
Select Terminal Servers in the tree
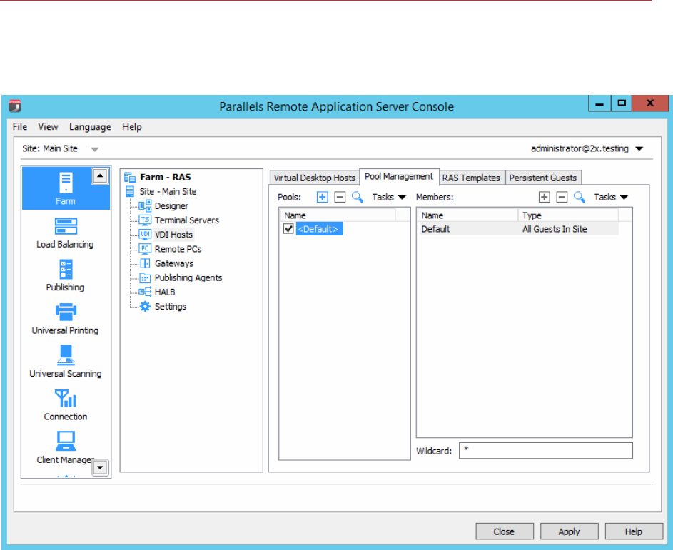tap(187, 220)
